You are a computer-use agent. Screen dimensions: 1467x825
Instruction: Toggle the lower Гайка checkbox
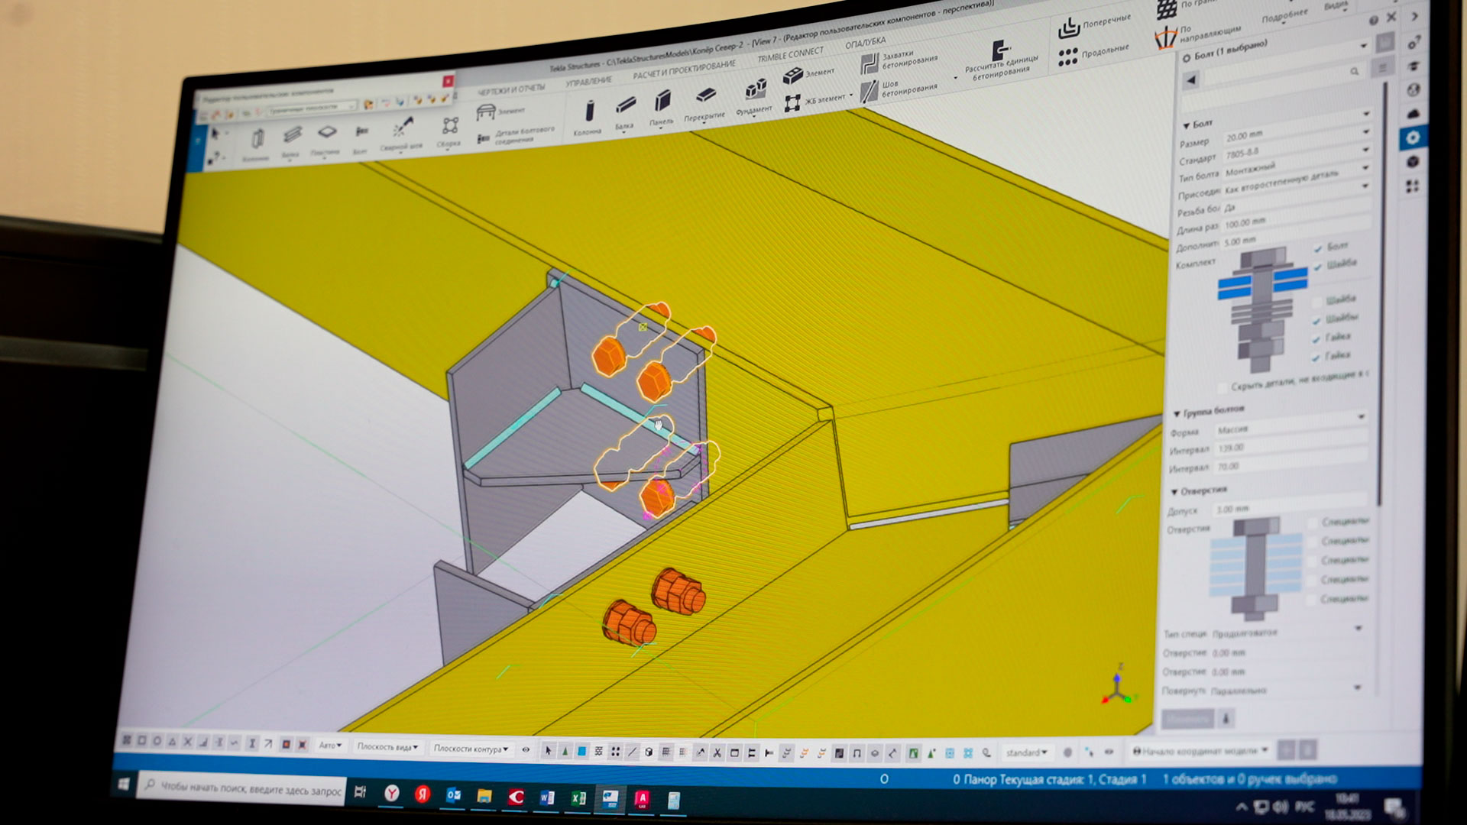click(x=1316, y=357)
